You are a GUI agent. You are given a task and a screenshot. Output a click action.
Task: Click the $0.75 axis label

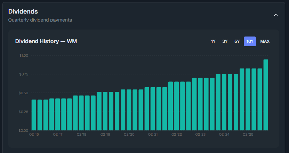tap(24, 74)
